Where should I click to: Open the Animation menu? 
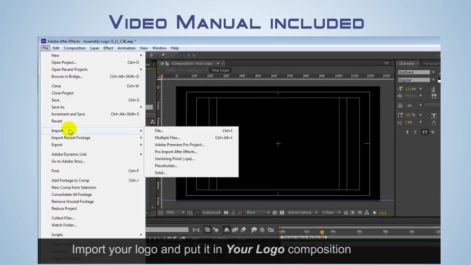tap(126, 48)
